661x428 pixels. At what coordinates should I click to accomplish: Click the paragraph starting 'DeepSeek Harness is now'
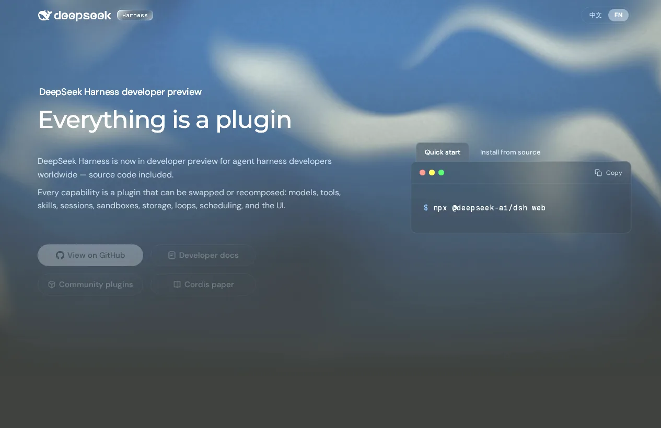point(184,168)
